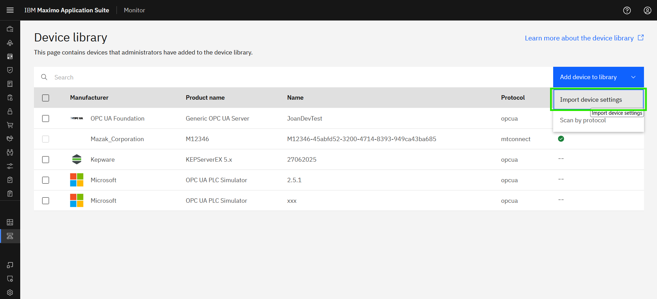This screenshot has height=299, width=657.
Task: Check the OPC UA Foundation row checkbox
Action: coord(46,119)
